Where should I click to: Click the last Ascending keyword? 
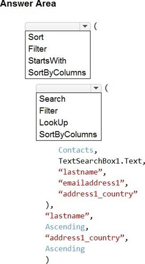coord(65,249)
